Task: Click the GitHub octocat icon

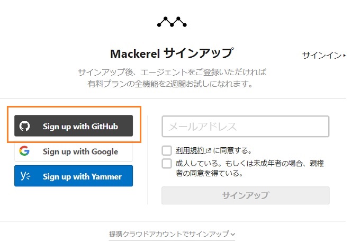Action: point(24,126)
